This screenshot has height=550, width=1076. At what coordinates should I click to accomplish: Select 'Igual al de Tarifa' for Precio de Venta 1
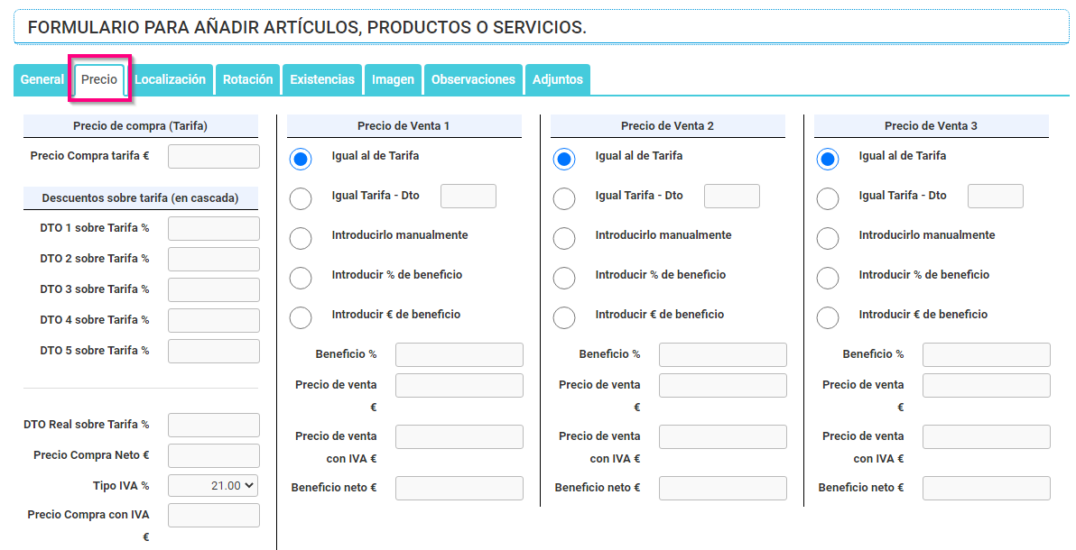tap(301, 159)
